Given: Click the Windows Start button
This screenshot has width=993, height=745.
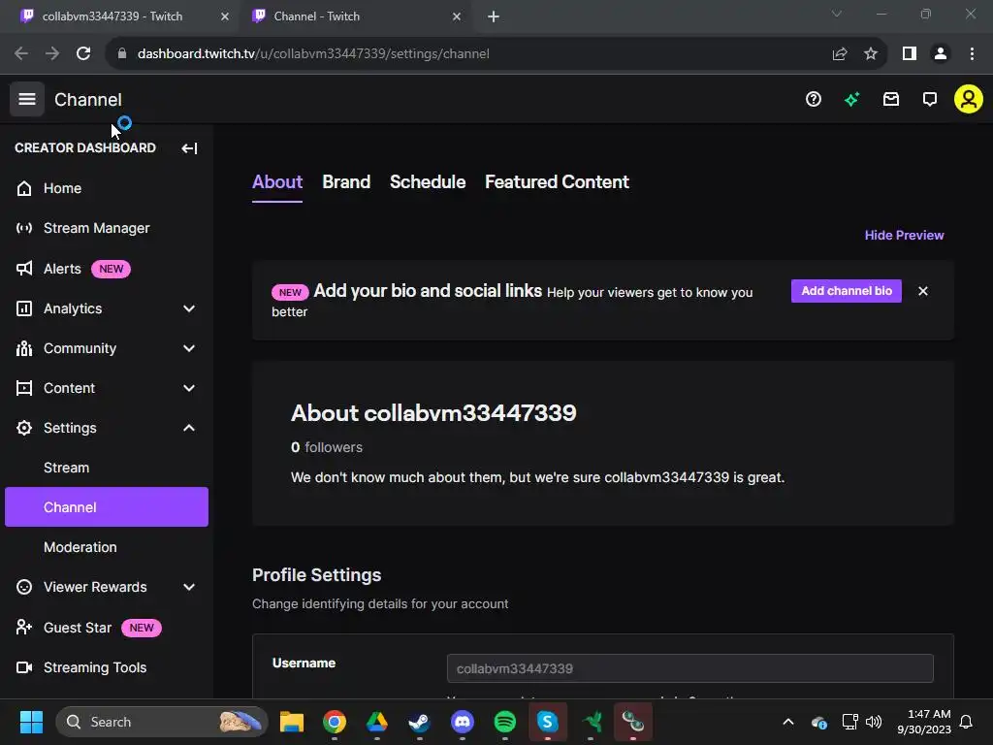Looking at the screenshot, I should [31, 722].
